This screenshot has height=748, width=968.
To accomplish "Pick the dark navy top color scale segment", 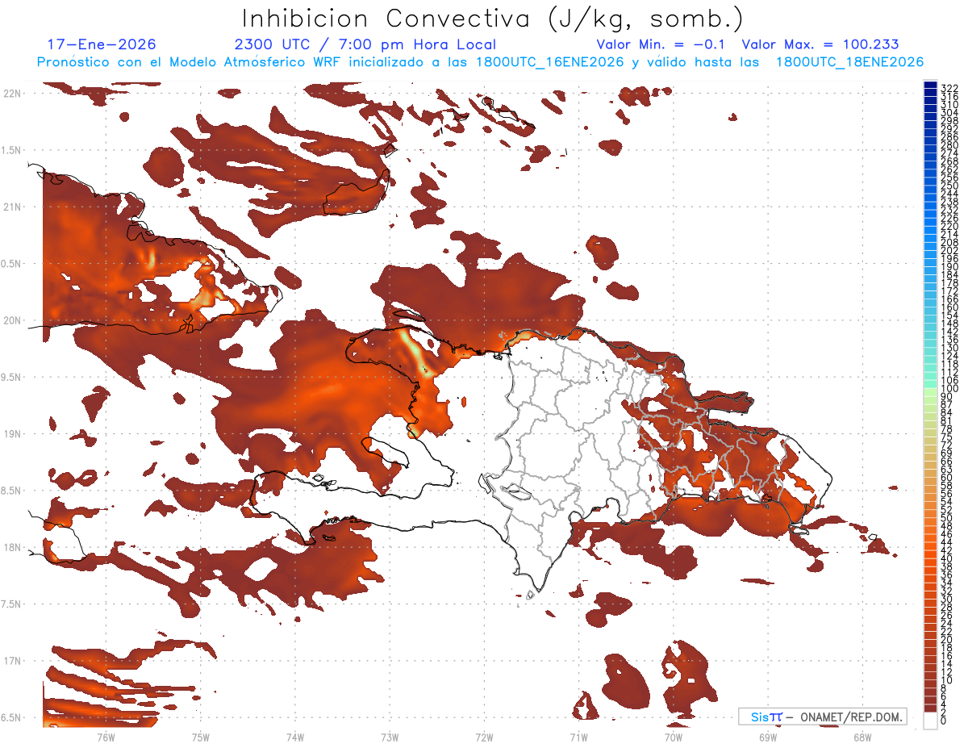I will [931, 83].
